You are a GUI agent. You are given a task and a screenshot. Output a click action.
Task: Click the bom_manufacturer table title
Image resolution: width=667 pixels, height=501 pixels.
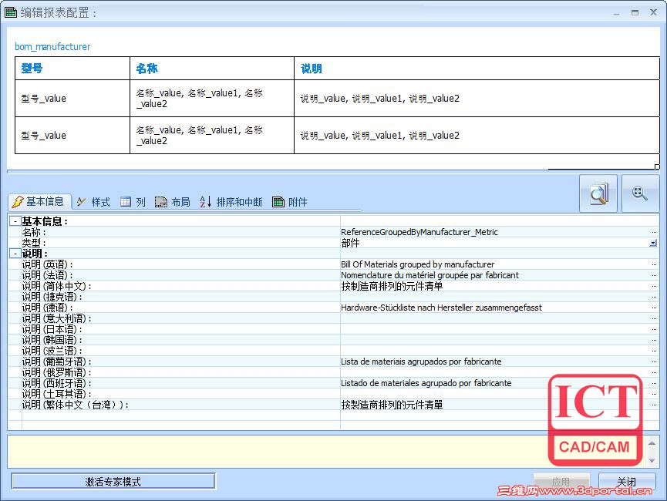(x=52, y=46)
